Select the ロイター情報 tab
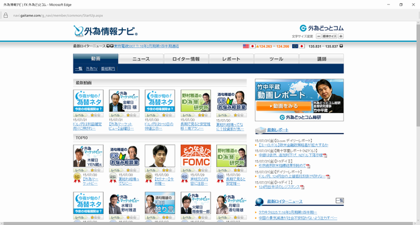The image size is (420, 225). 186,59
